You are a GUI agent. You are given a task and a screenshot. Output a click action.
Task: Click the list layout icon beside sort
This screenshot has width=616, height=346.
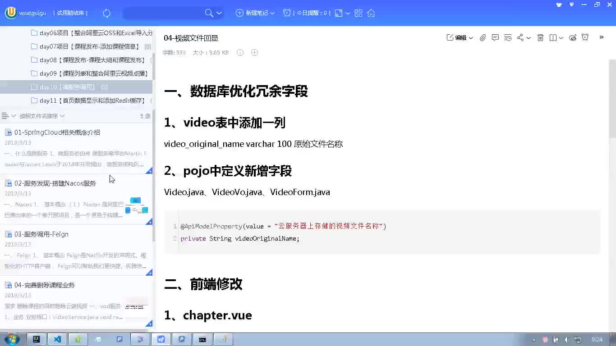point(5,116)
